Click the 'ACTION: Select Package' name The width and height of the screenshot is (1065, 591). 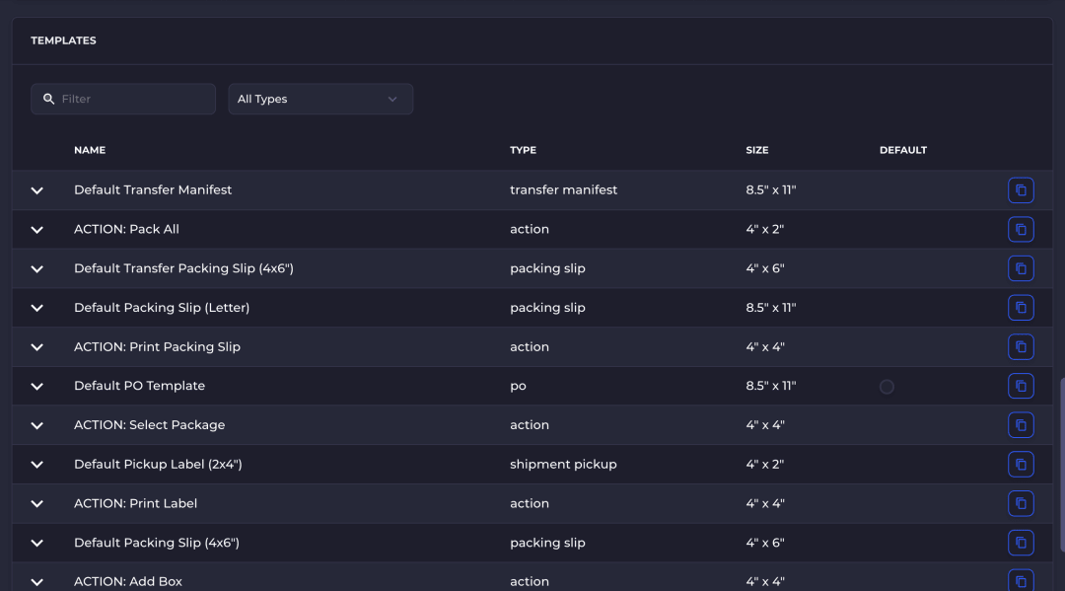(150, 425)
